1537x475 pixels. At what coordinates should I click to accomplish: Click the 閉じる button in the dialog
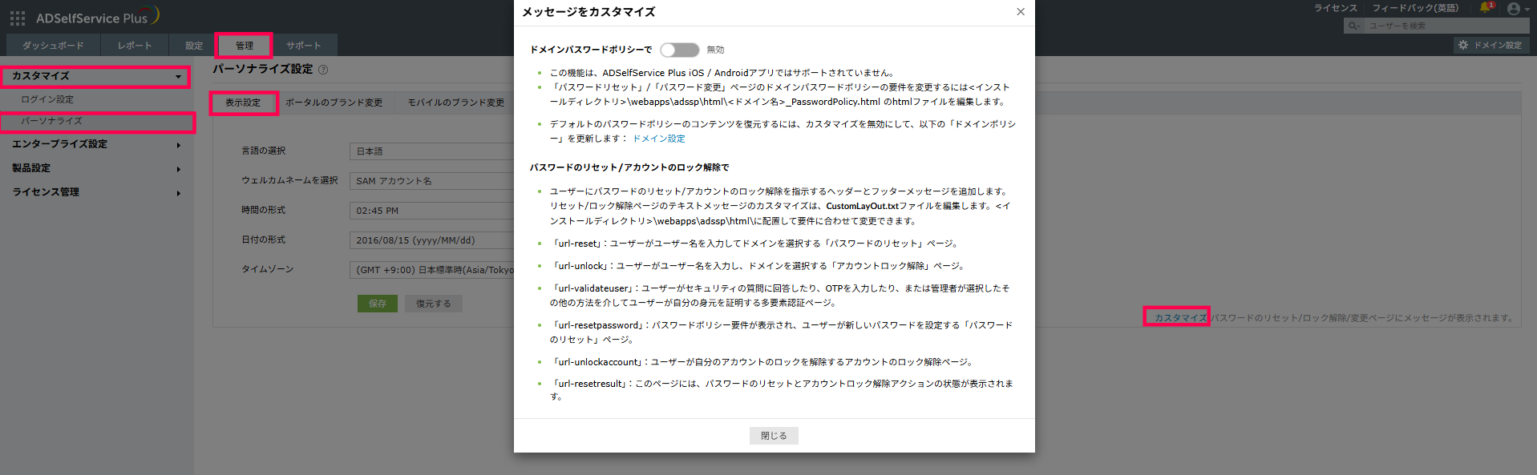click(x=774, y=436)
